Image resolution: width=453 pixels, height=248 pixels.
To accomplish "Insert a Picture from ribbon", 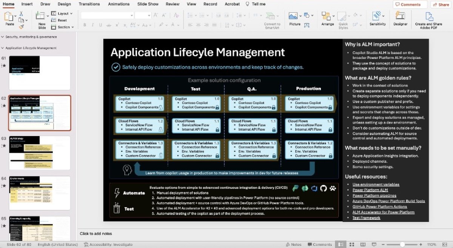I will click(x=293, y=16).
